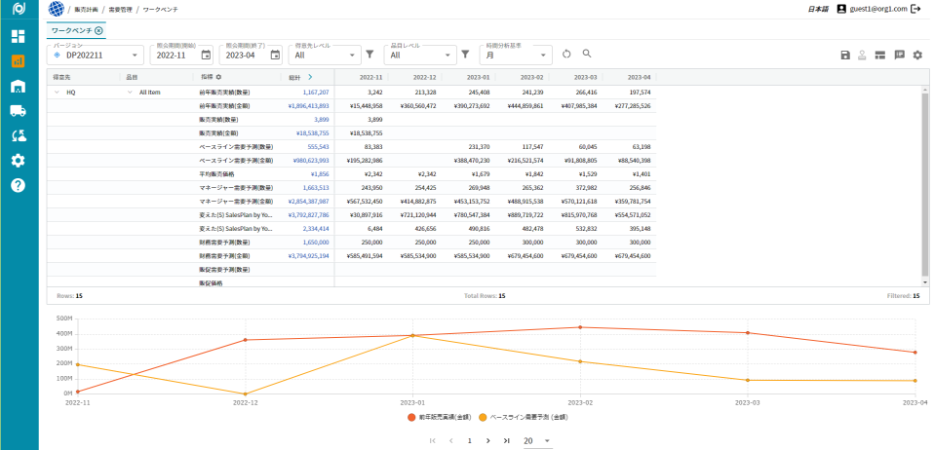Collapse the HQ row in the tree
This screenshot has width=934, height=450.
[57, 93]
